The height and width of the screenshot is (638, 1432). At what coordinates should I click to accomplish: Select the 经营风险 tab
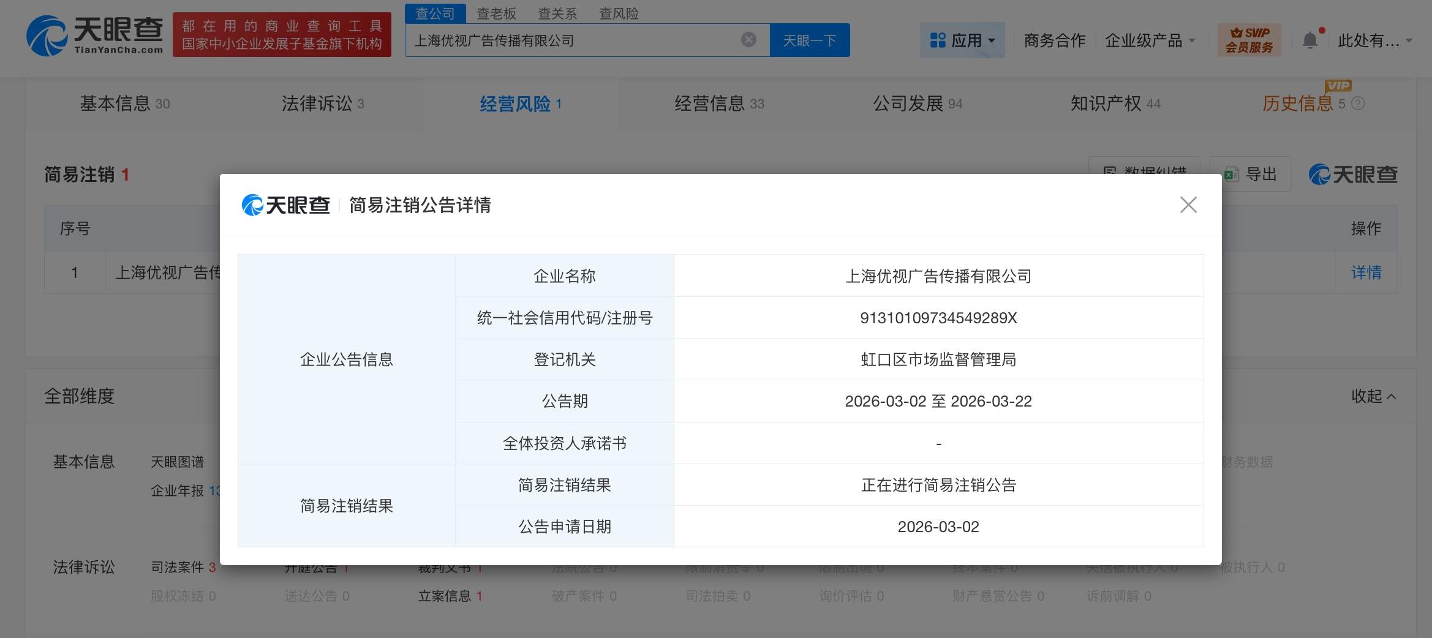(x=521, y=103)
